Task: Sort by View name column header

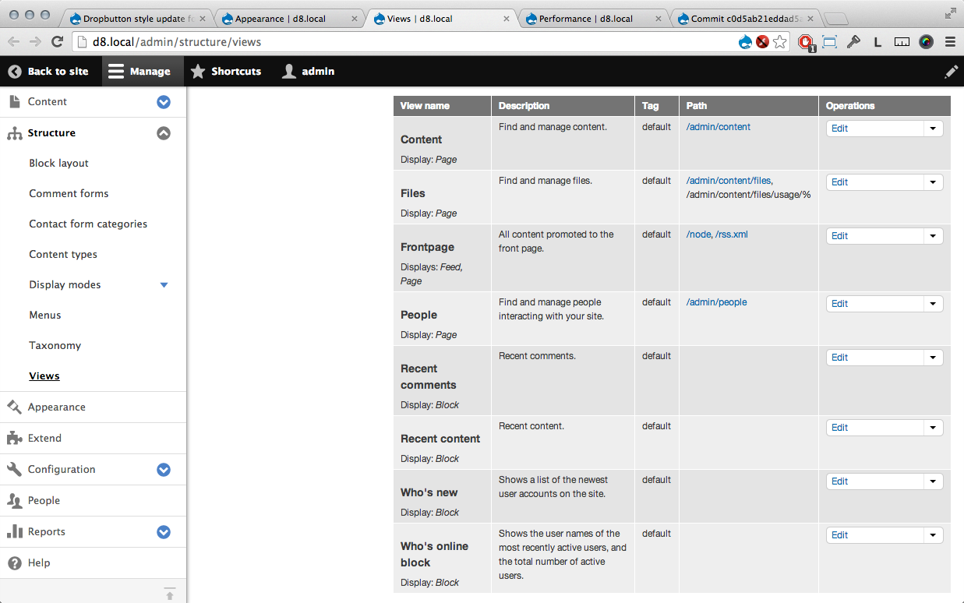Action: 425,106
